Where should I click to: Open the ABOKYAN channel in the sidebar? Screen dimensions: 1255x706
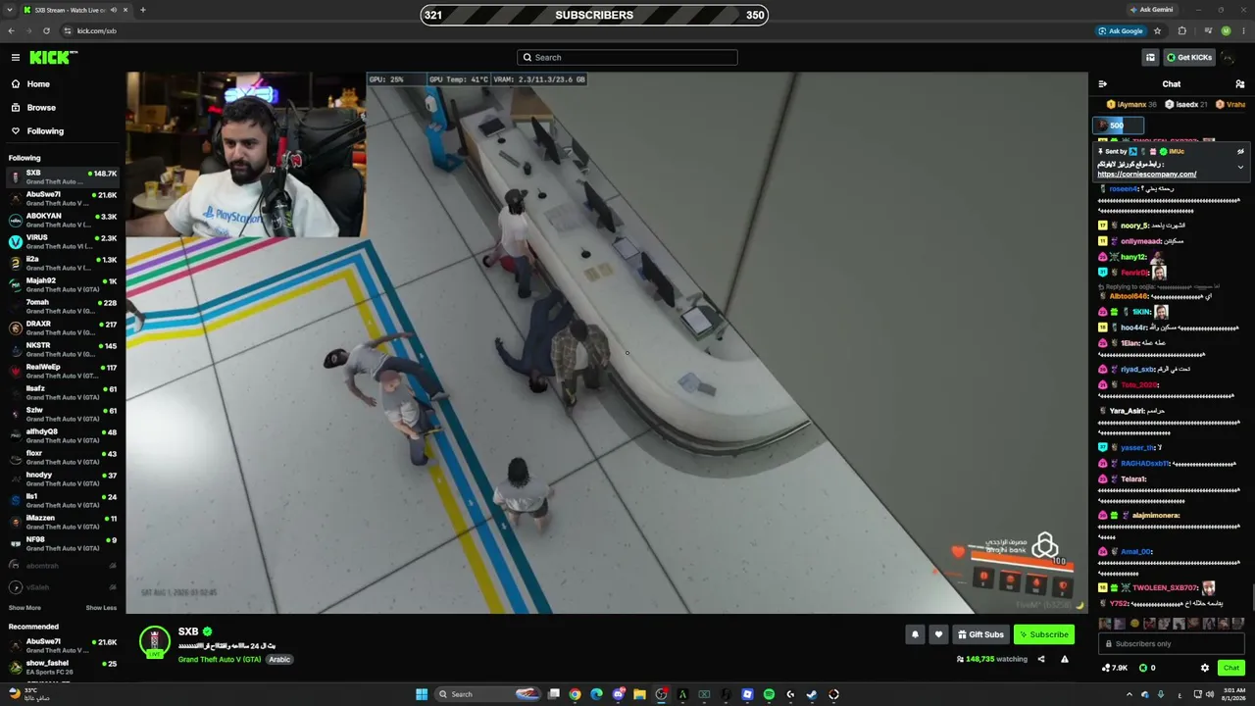(63, 220)
